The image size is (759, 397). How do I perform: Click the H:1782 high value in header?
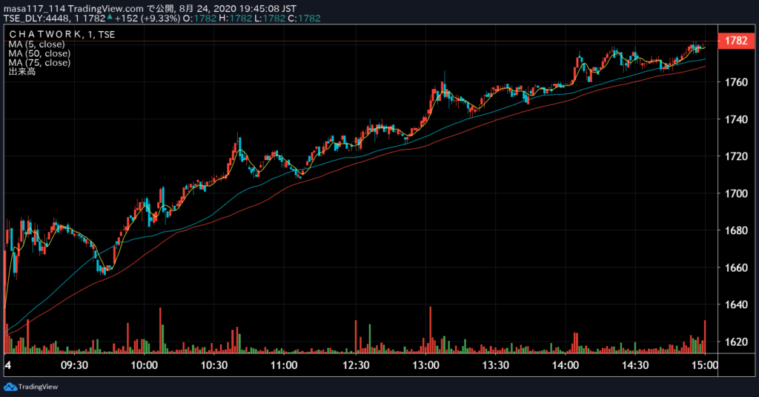coord(235,19)
